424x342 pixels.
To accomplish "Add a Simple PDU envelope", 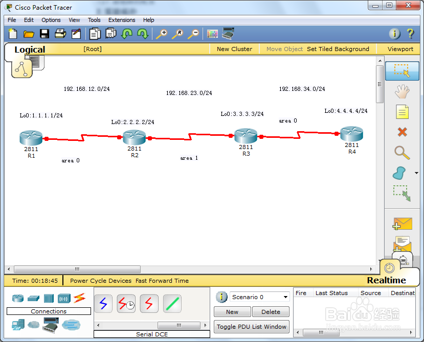I will [402, 224].
